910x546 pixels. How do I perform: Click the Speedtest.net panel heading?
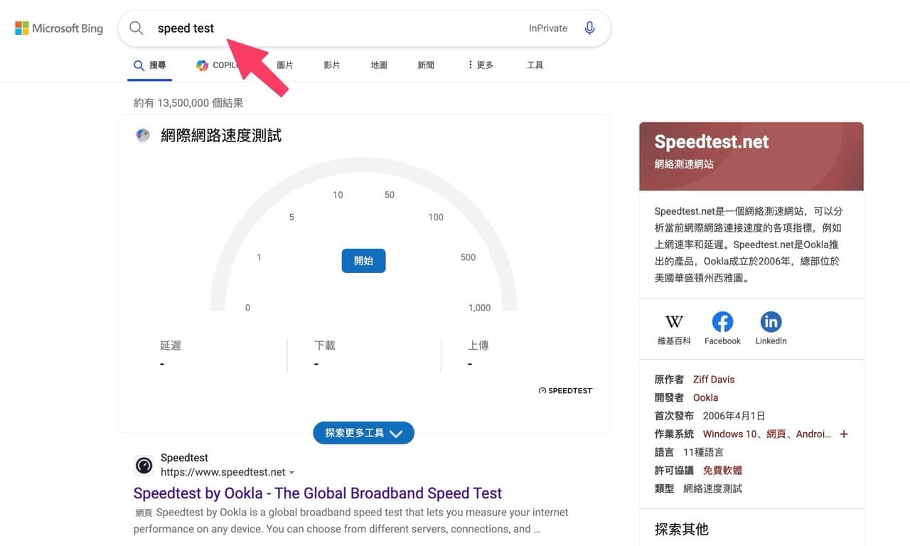(x=712, y=141)
